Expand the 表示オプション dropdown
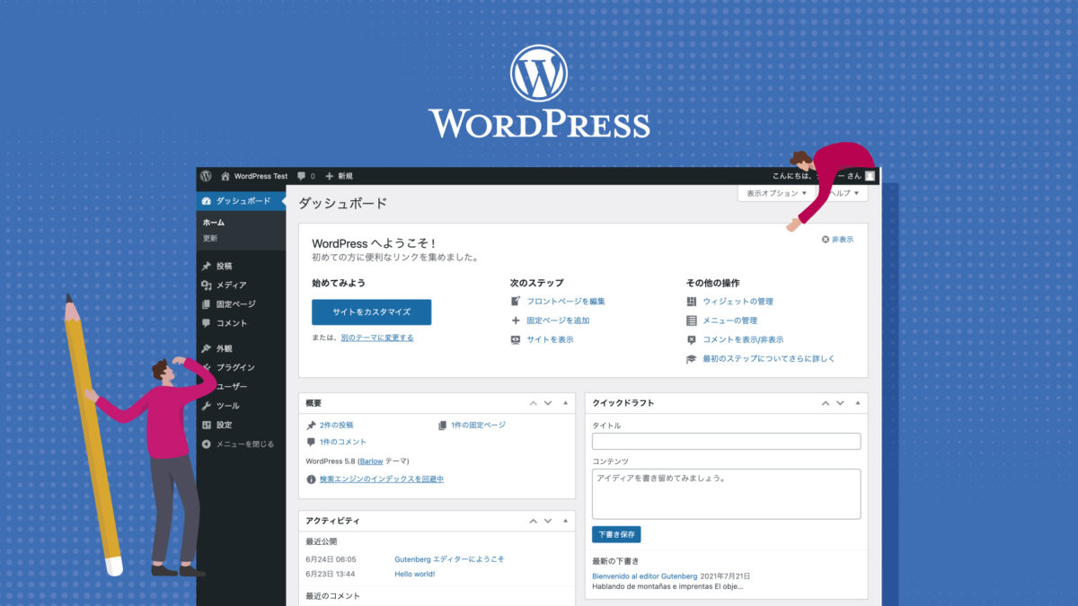This screenshot has height=606, width=1078. [777, 193]
